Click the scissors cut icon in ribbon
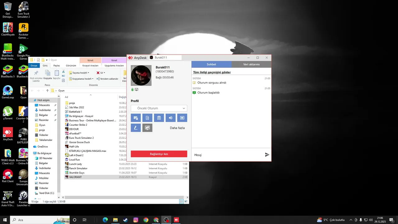 63,72
